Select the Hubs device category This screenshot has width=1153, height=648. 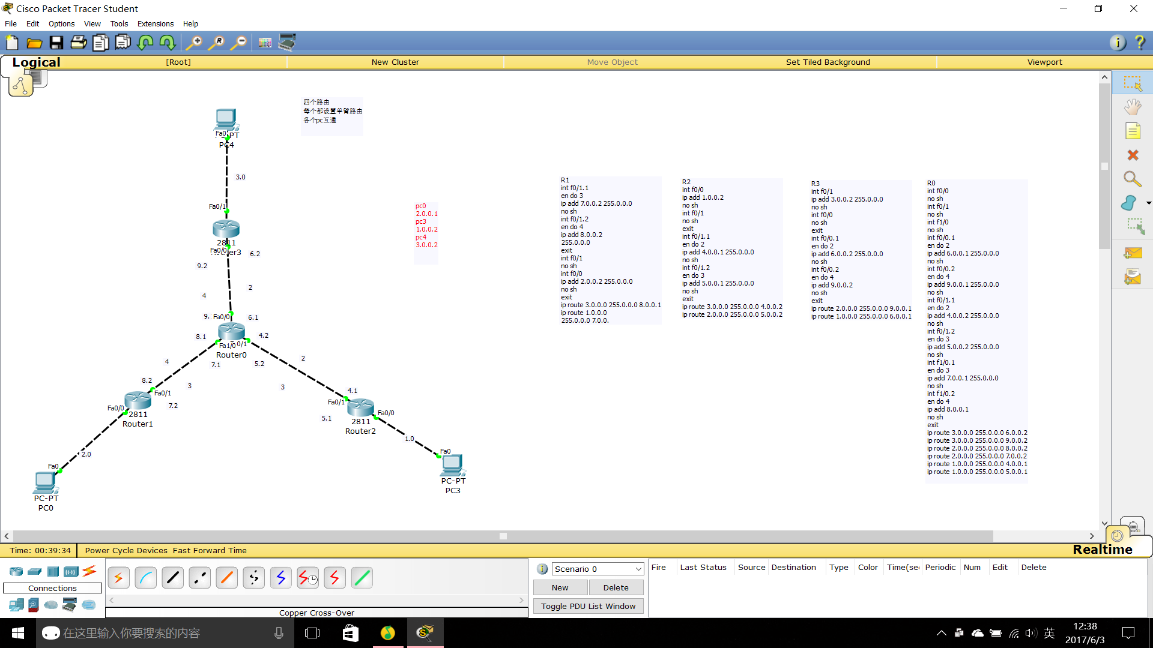53,571
